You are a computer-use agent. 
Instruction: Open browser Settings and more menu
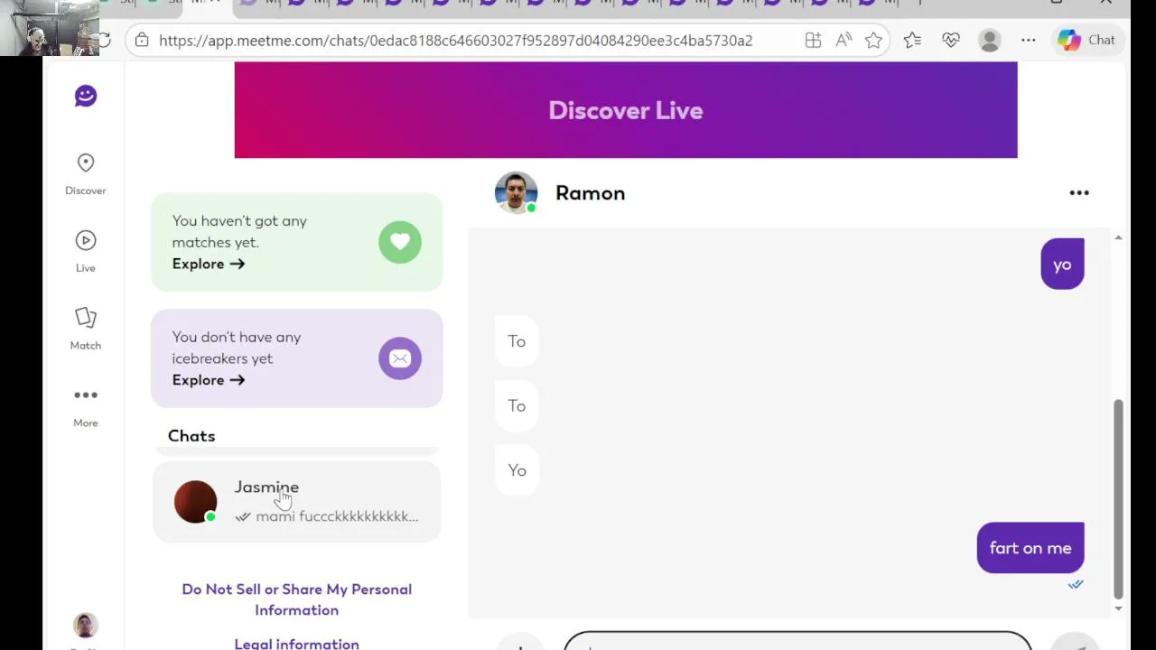click(x=1029, y=41)
